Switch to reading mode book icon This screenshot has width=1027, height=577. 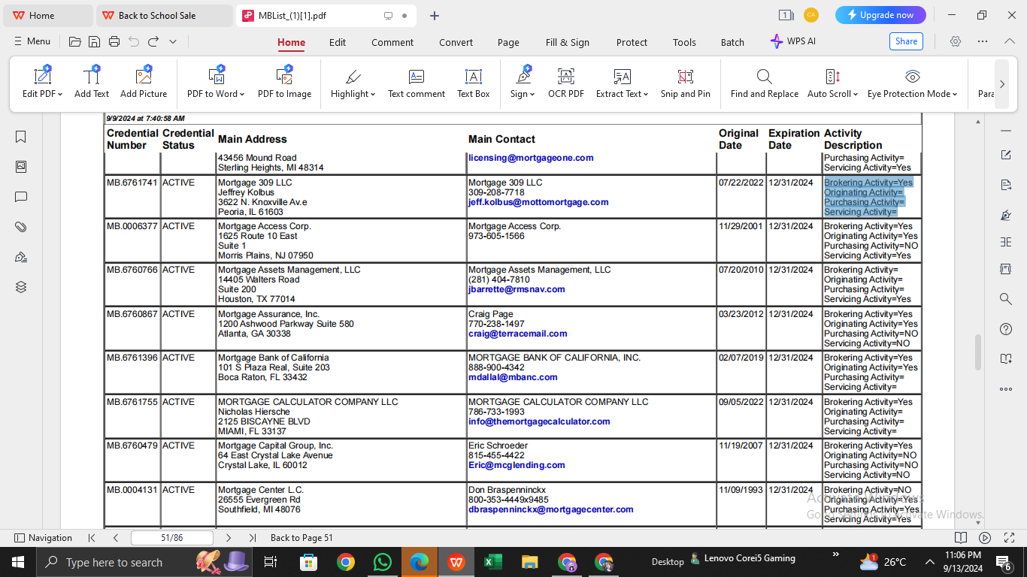pyautogui.click(x=960, y=538)
